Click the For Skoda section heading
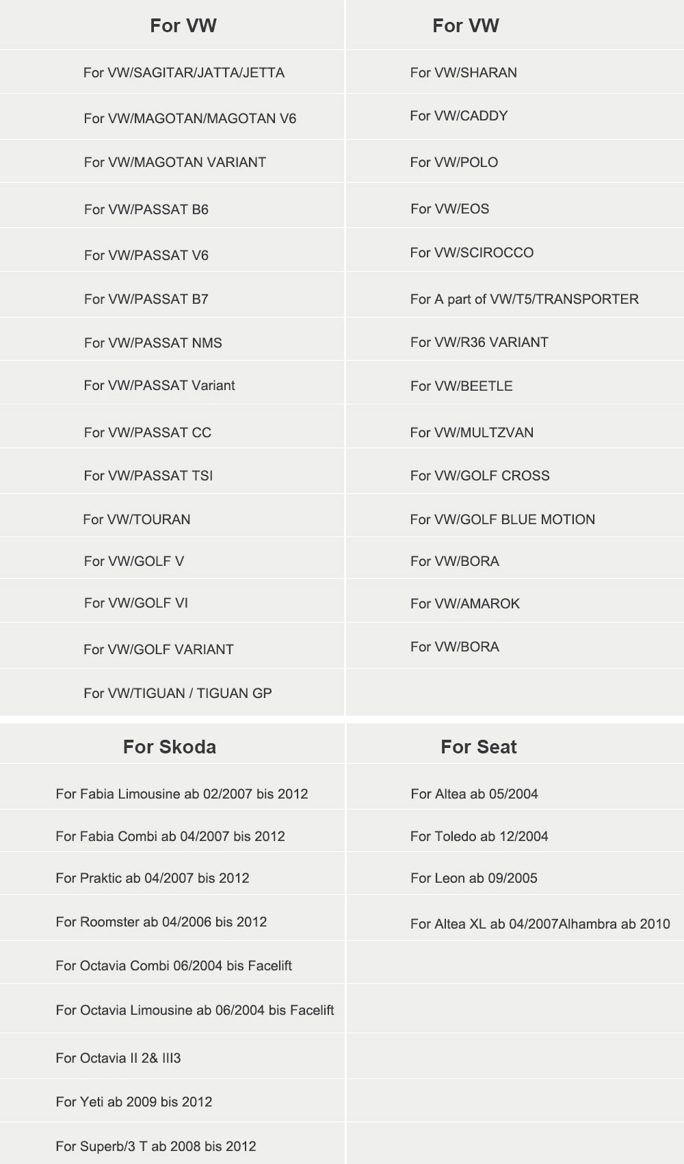Image resolution: width=684 pixels, height=1164 pixels. [170, 747]
